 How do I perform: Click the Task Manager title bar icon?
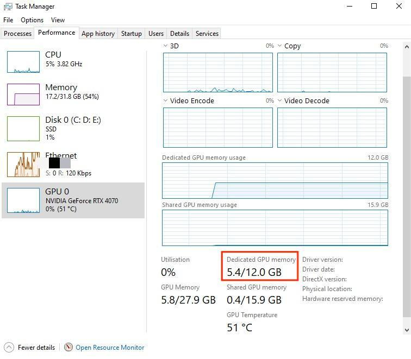[8, 7]
